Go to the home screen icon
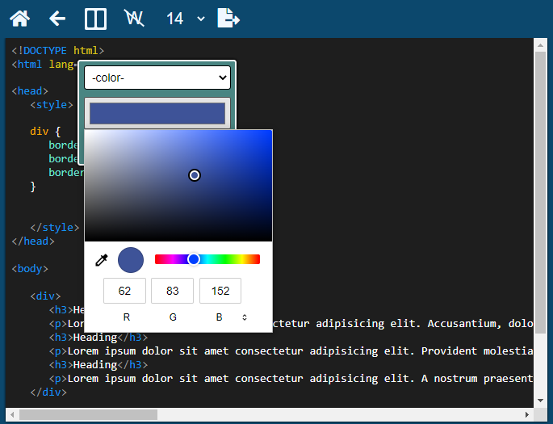553x424 pixels. coord(19,19)
